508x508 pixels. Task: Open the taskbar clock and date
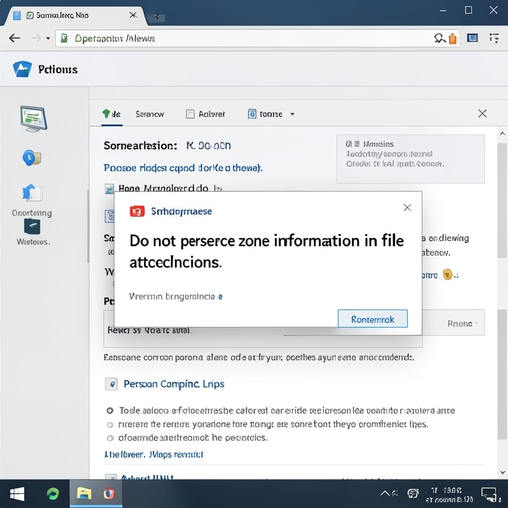pos(448,495)
